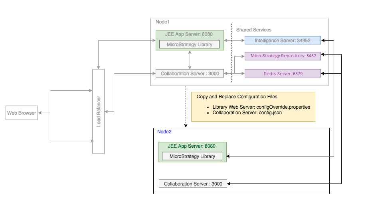
Task: Click the arrowhead pointing at Web Browser
Action: (x=40, y=113)
